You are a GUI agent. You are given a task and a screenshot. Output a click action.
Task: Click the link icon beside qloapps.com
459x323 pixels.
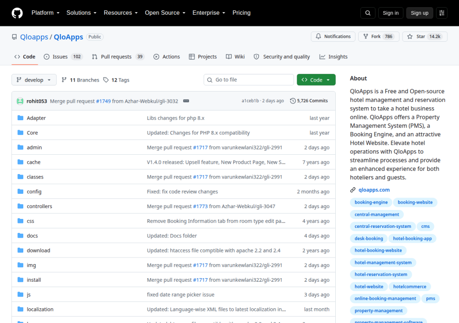point(353,190)
